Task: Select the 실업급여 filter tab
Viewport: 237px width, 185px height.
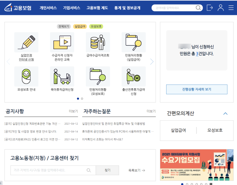Action: click(x=80, y=27)
